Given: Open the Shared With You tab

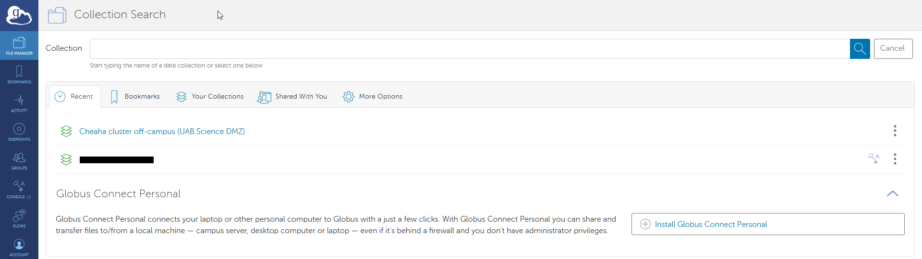Looking at the screenshot, I should (x=292, y=97).
